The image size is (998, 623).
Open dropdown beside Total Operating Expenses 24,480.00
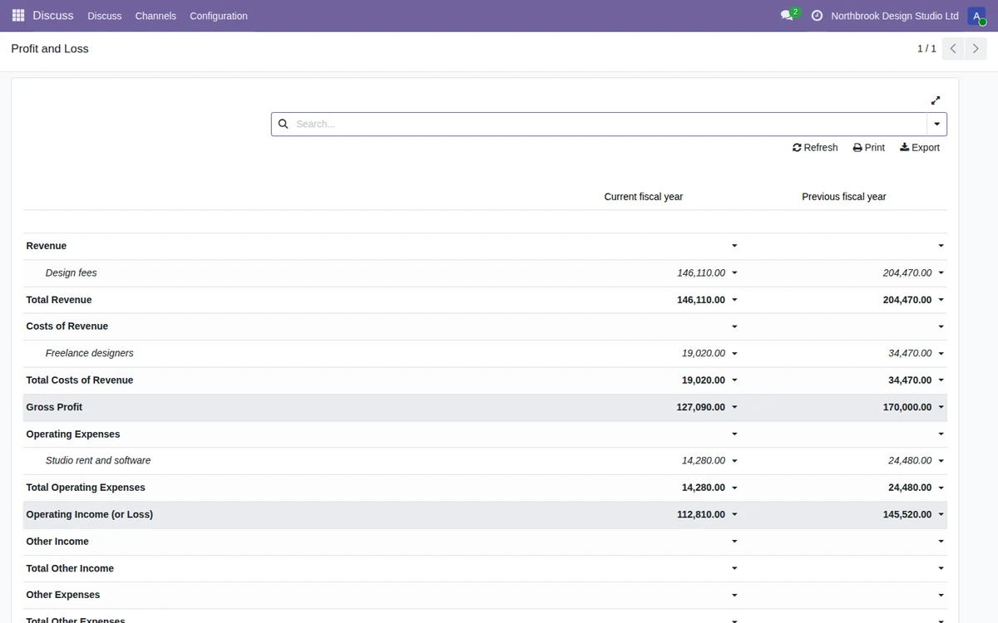tap(941, 488)
